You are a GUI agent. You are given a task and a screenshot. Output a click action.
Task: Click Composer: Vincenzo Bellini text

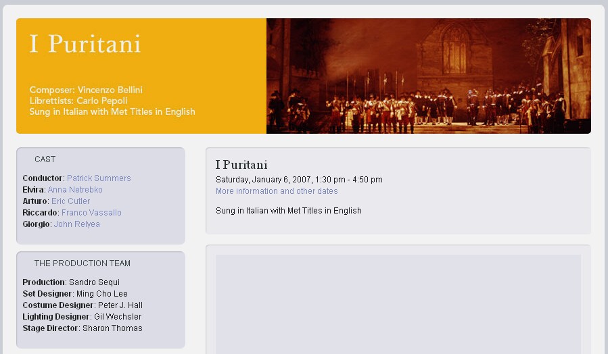point(86,90)
